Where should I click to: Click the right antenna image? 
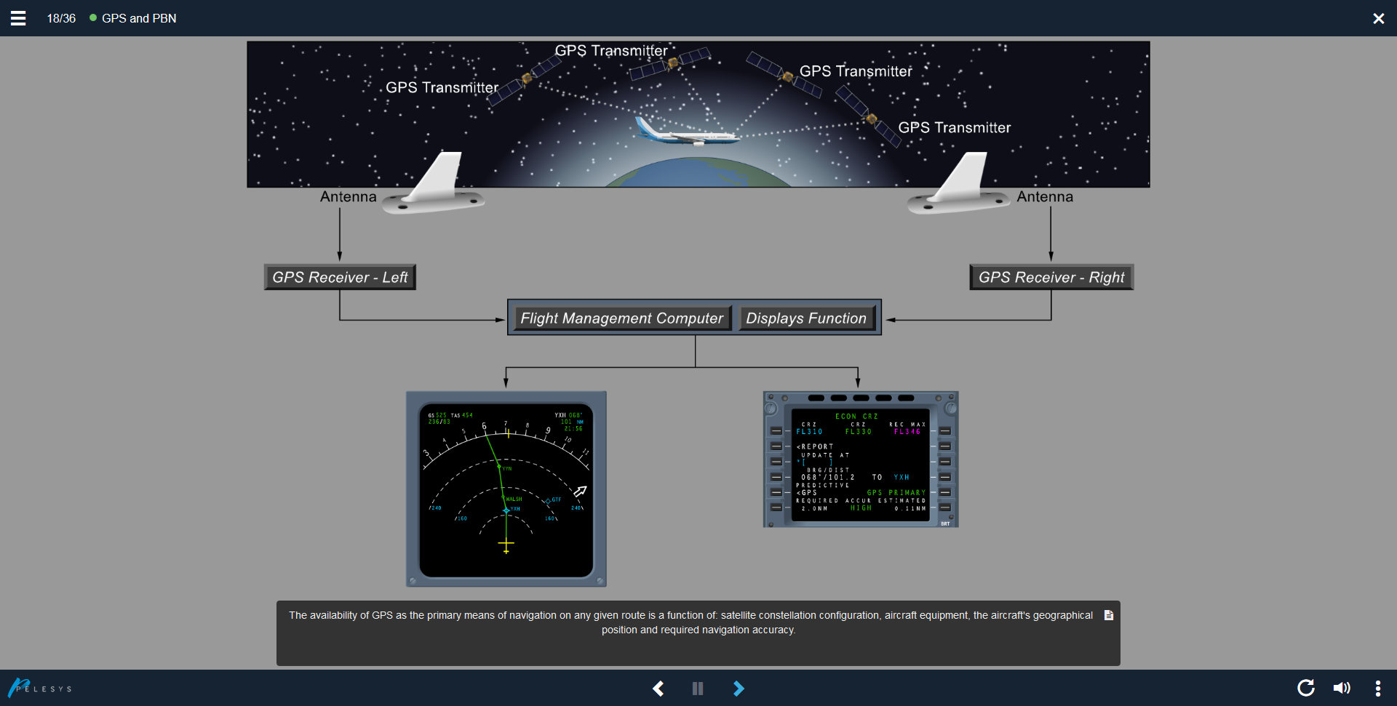tap(960, 187)
